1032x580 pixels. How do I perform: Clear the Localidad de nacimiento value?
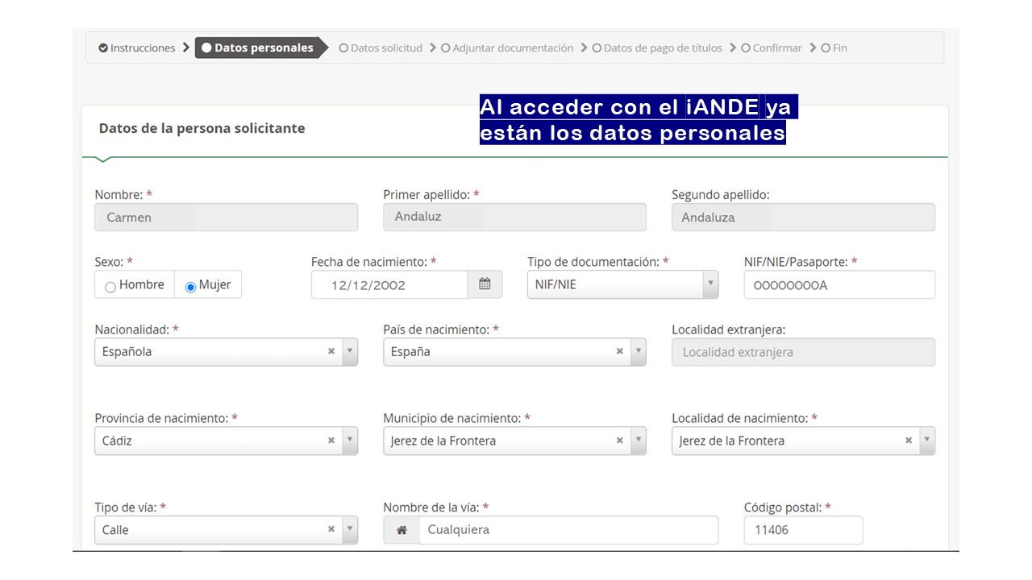coord(908,441)
